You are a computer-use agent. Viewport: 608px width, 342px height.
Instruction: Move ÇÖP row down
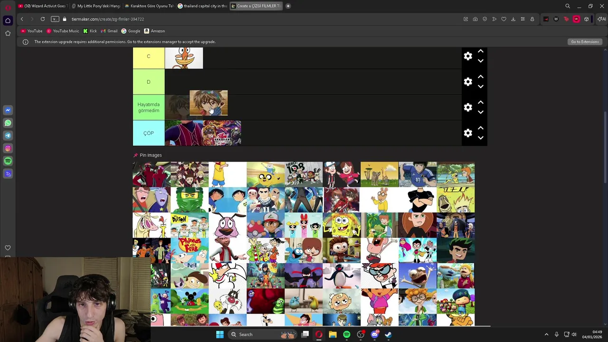point(481,138)
